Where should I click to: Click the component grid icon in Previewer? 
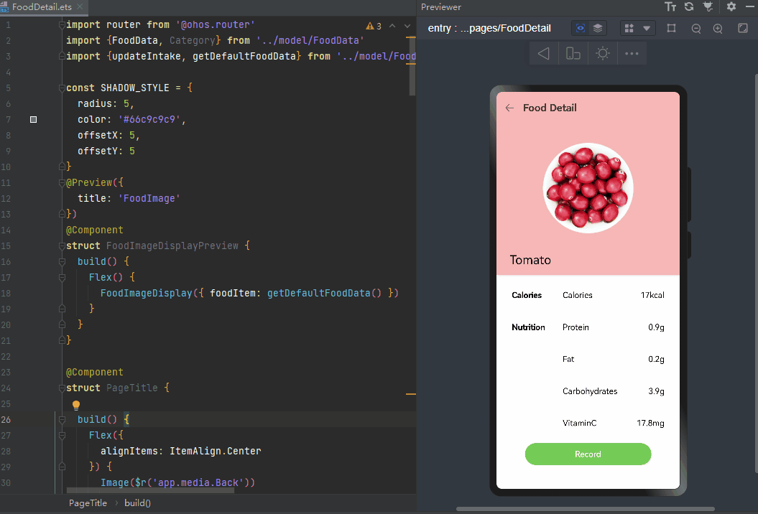coord(629,29)
